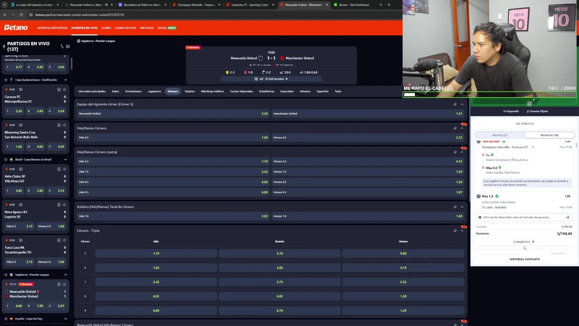579x326 pixels.
Task: Open the Apuestas en Vivo menu
Action: pos(84,28)
